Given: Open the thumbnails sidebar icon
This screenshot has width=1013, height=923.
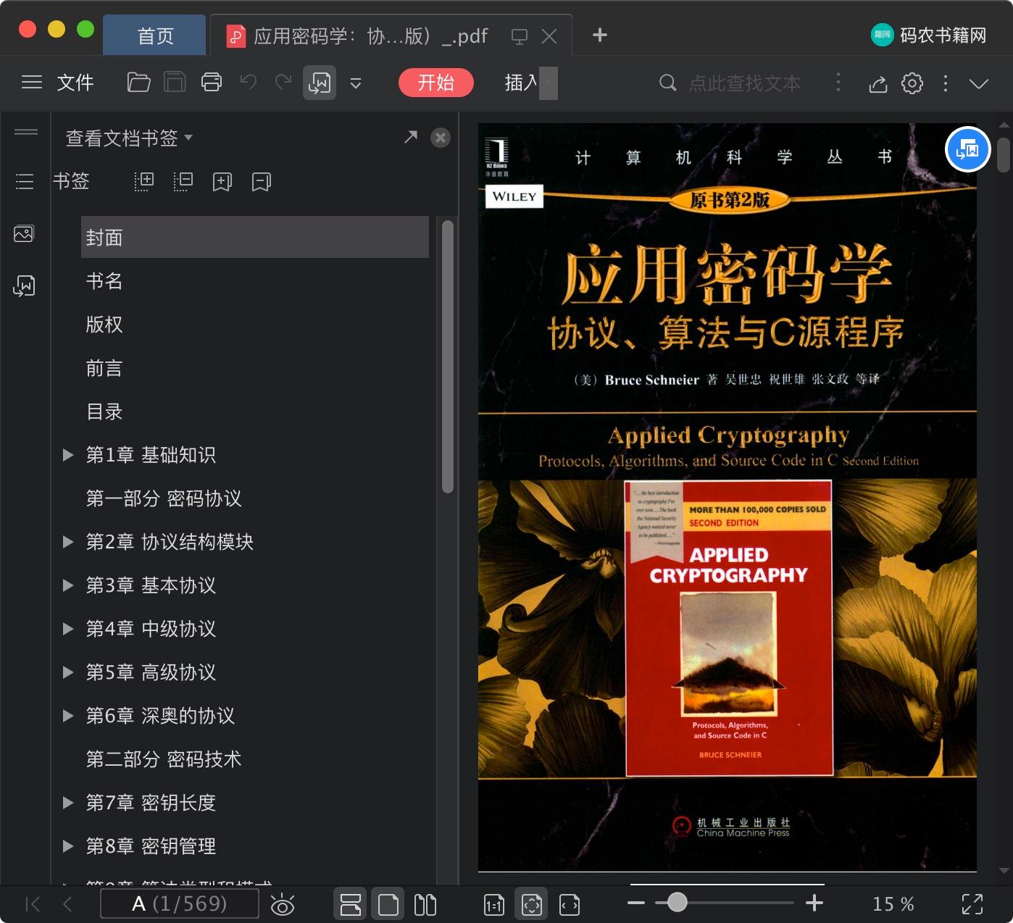Looking at the screenshot, I should tap(24, 233).
